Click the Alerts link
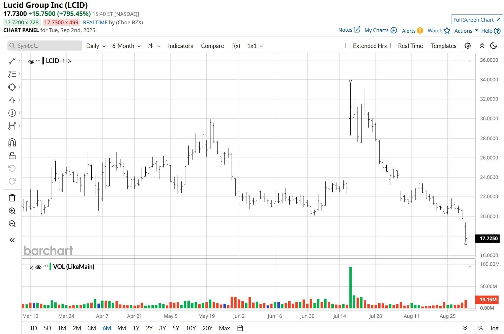The image size is (504, 334). coord(409,31)
